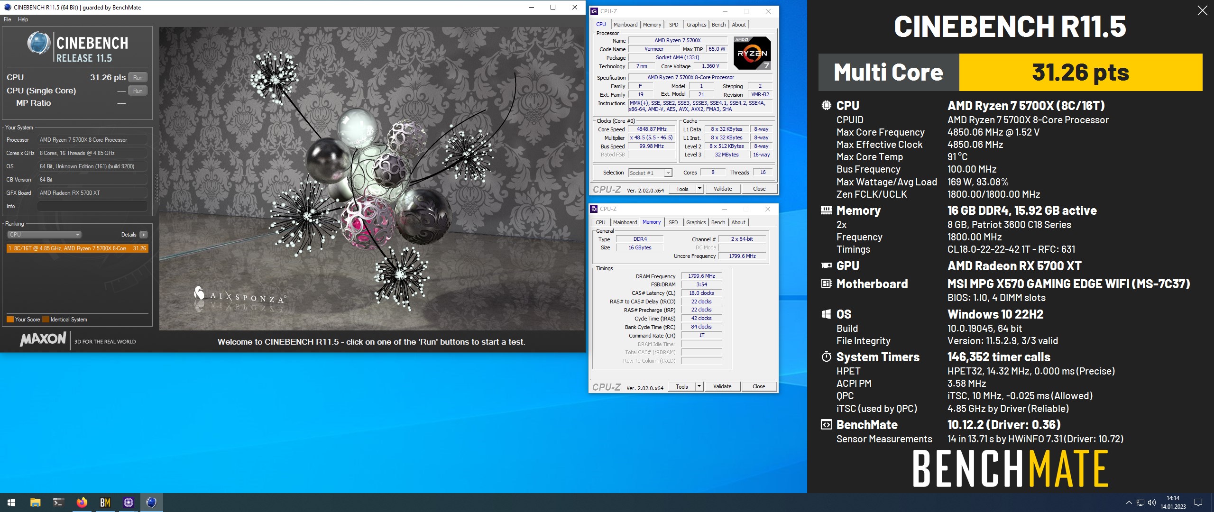Image resolution: width=1214 pixels, height=512 pixels.
Task: Open Graphics tab in lower CPU-Z window
Action: [x=696, y=222]
